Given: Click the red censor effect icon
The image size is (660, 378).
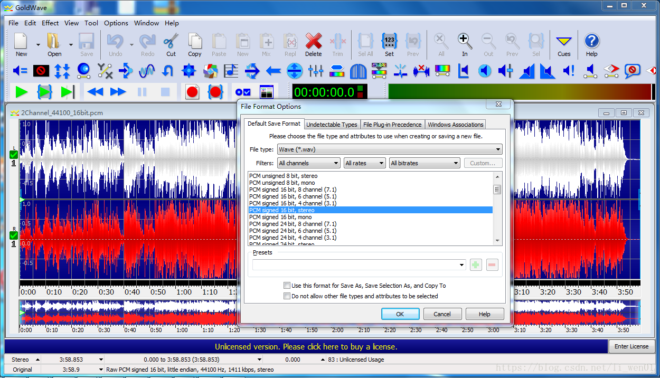Looking at the screenshot, I should tap(41, 70).
